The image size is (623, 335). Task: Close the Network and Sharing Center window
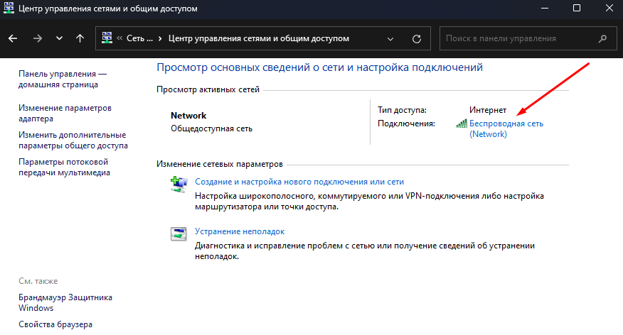point(609,9)
